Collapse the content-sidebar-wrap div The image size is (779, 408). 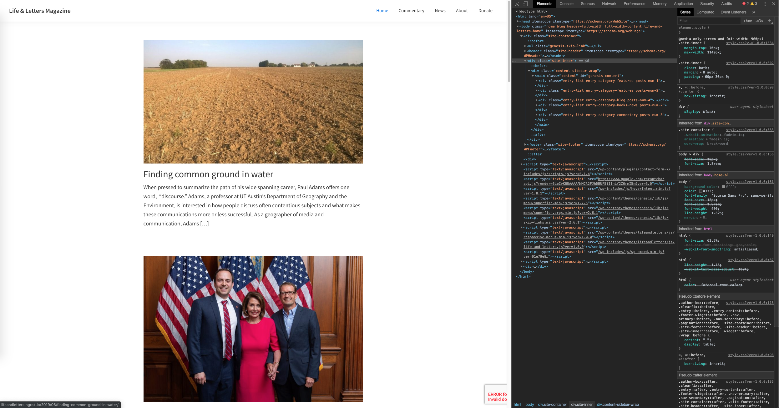point(529,71)
